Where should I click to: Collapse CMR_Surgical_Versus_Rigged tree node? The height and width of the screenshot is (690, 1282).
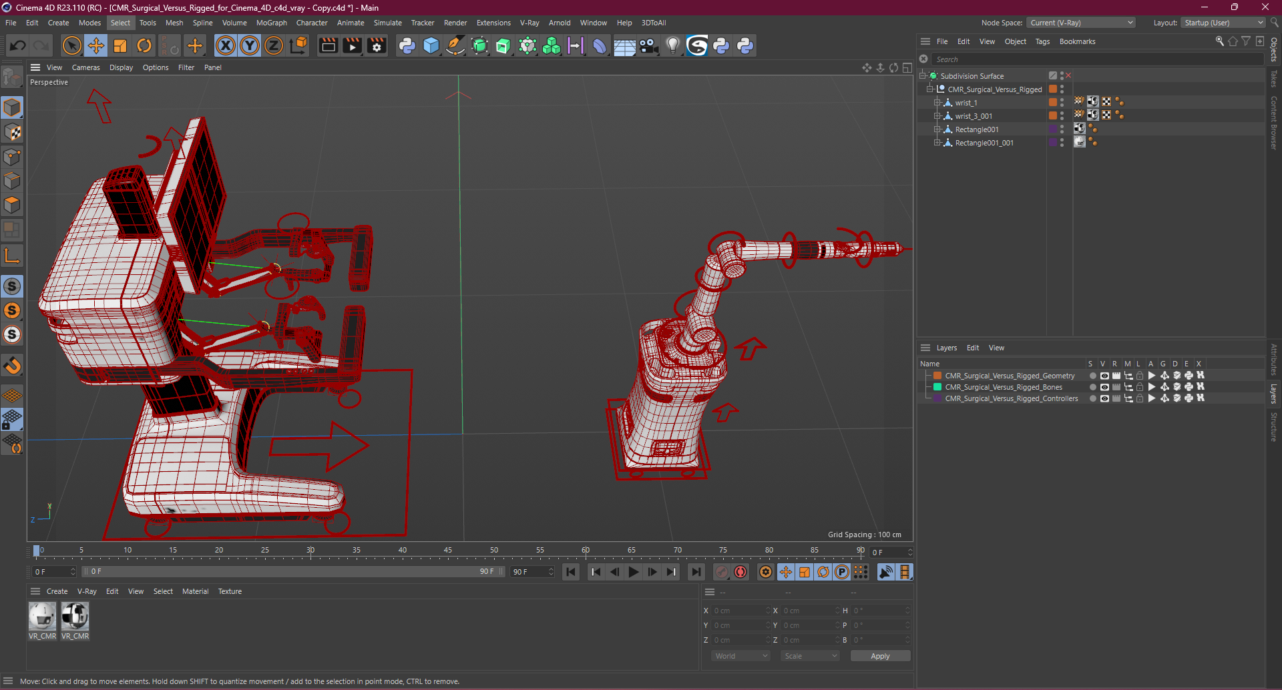[929, 89]
